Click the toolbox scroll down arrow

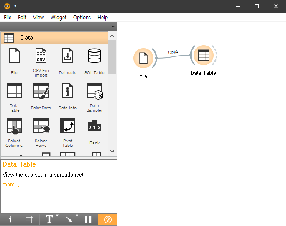112,151
